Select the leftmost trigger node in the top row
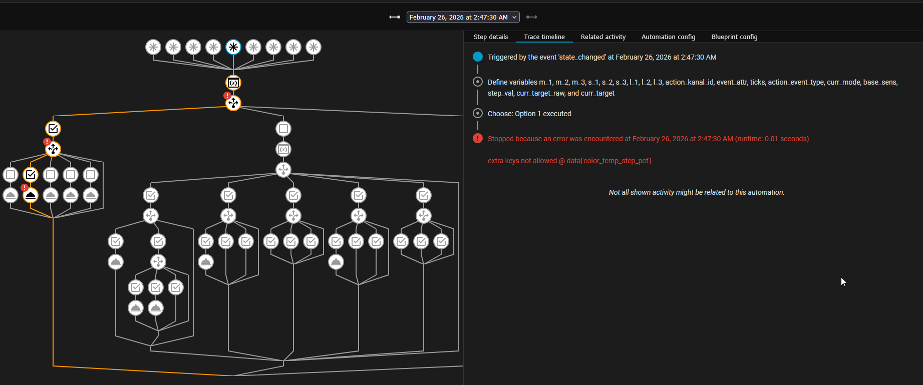 (153, 47)
